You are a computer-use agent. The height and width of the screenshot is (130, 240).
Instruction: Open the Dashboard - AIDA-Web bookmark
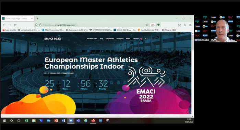(x=77, y=30)
